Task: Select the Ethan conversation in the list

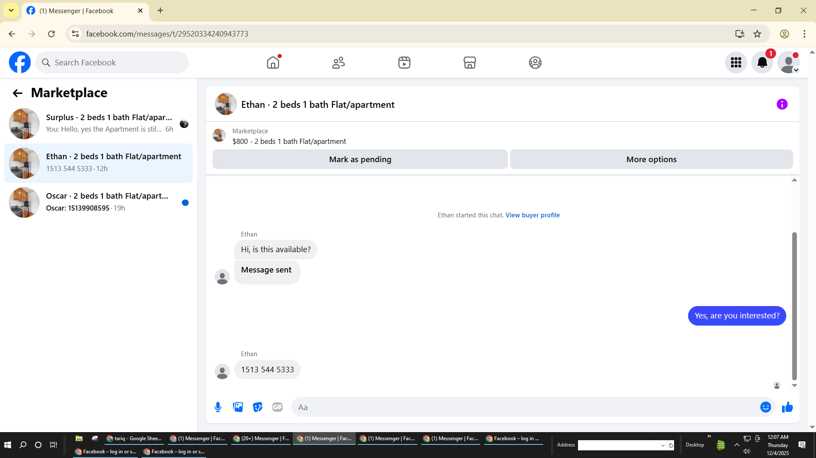Action: [x=99, y=163]
